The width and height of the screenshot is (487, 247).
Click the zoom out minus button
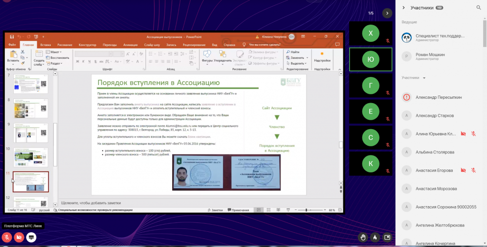point(296,210)
